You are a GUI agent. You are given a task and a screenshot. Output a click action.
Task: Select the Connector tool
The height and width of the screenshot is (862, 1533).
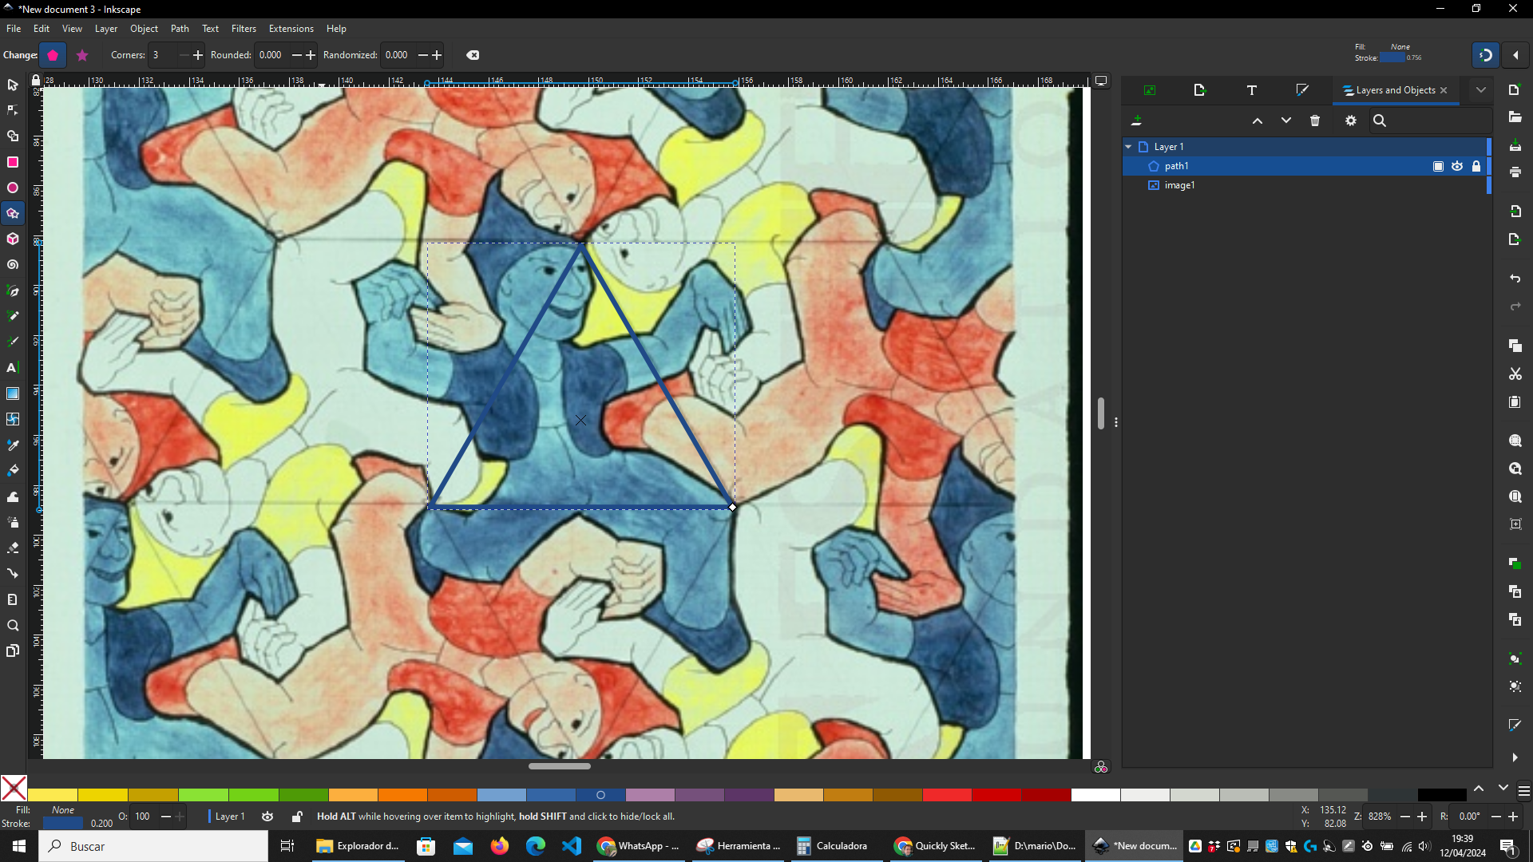[x=13, y=573]
